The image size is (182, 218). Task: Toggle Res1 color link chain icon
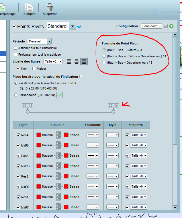[58, 197]
